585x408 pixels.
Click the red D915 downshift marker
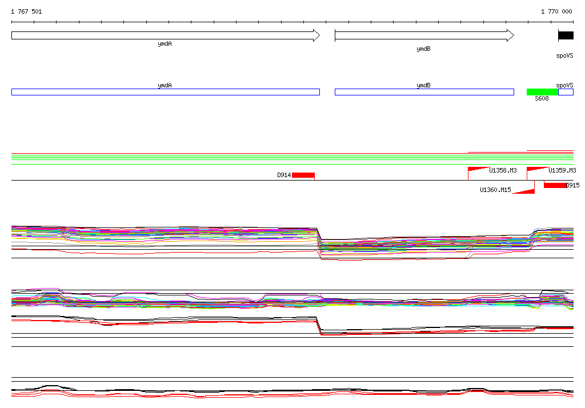tap(555, 185)
